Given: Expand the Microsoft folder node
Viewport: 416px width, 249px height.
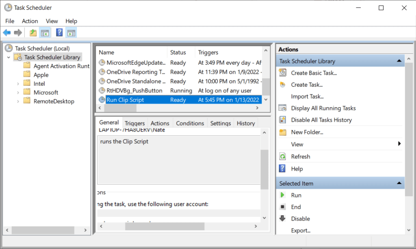Looking at the screenshot, I should 18,93.
